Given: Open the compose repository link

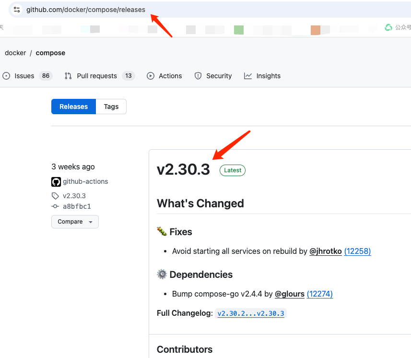Looking at the screenshot, I should pos(50,53).
